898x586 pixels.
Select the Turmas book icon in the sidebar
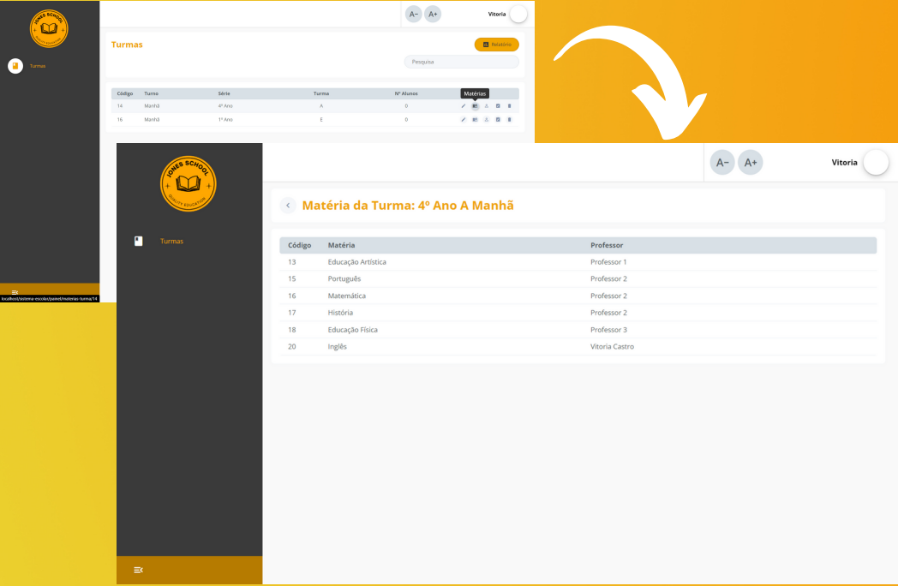coord(15,66)
